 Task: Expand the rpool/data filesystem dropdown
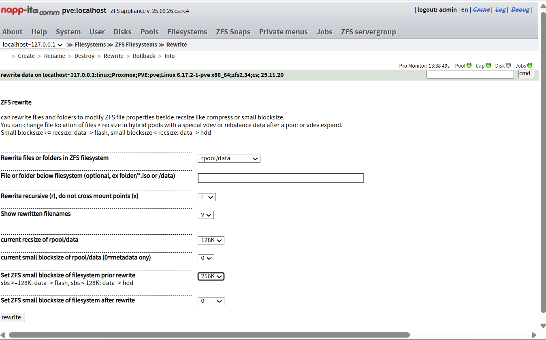pos(229,159)
